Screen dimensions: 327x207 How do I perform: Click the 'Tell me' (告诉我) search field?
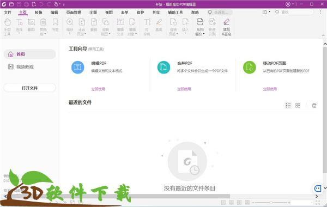(220, 13)
